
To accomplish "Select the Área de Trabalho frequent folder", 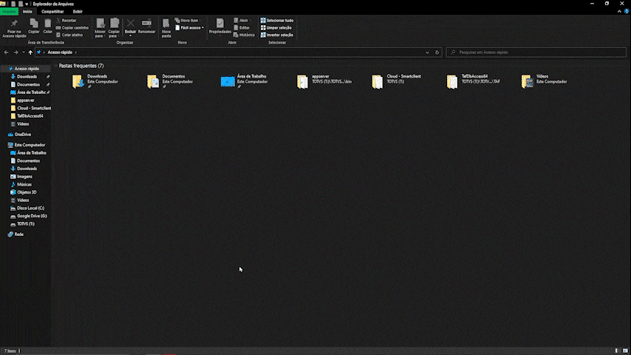I will (x=245, y=81).
